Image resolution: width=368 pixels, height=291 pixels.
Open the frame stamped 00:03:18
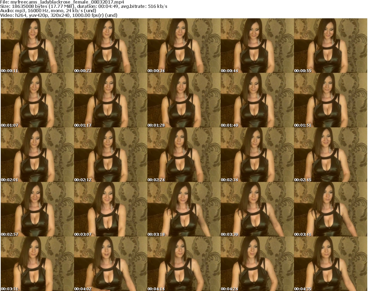click(x=184, y=210)
